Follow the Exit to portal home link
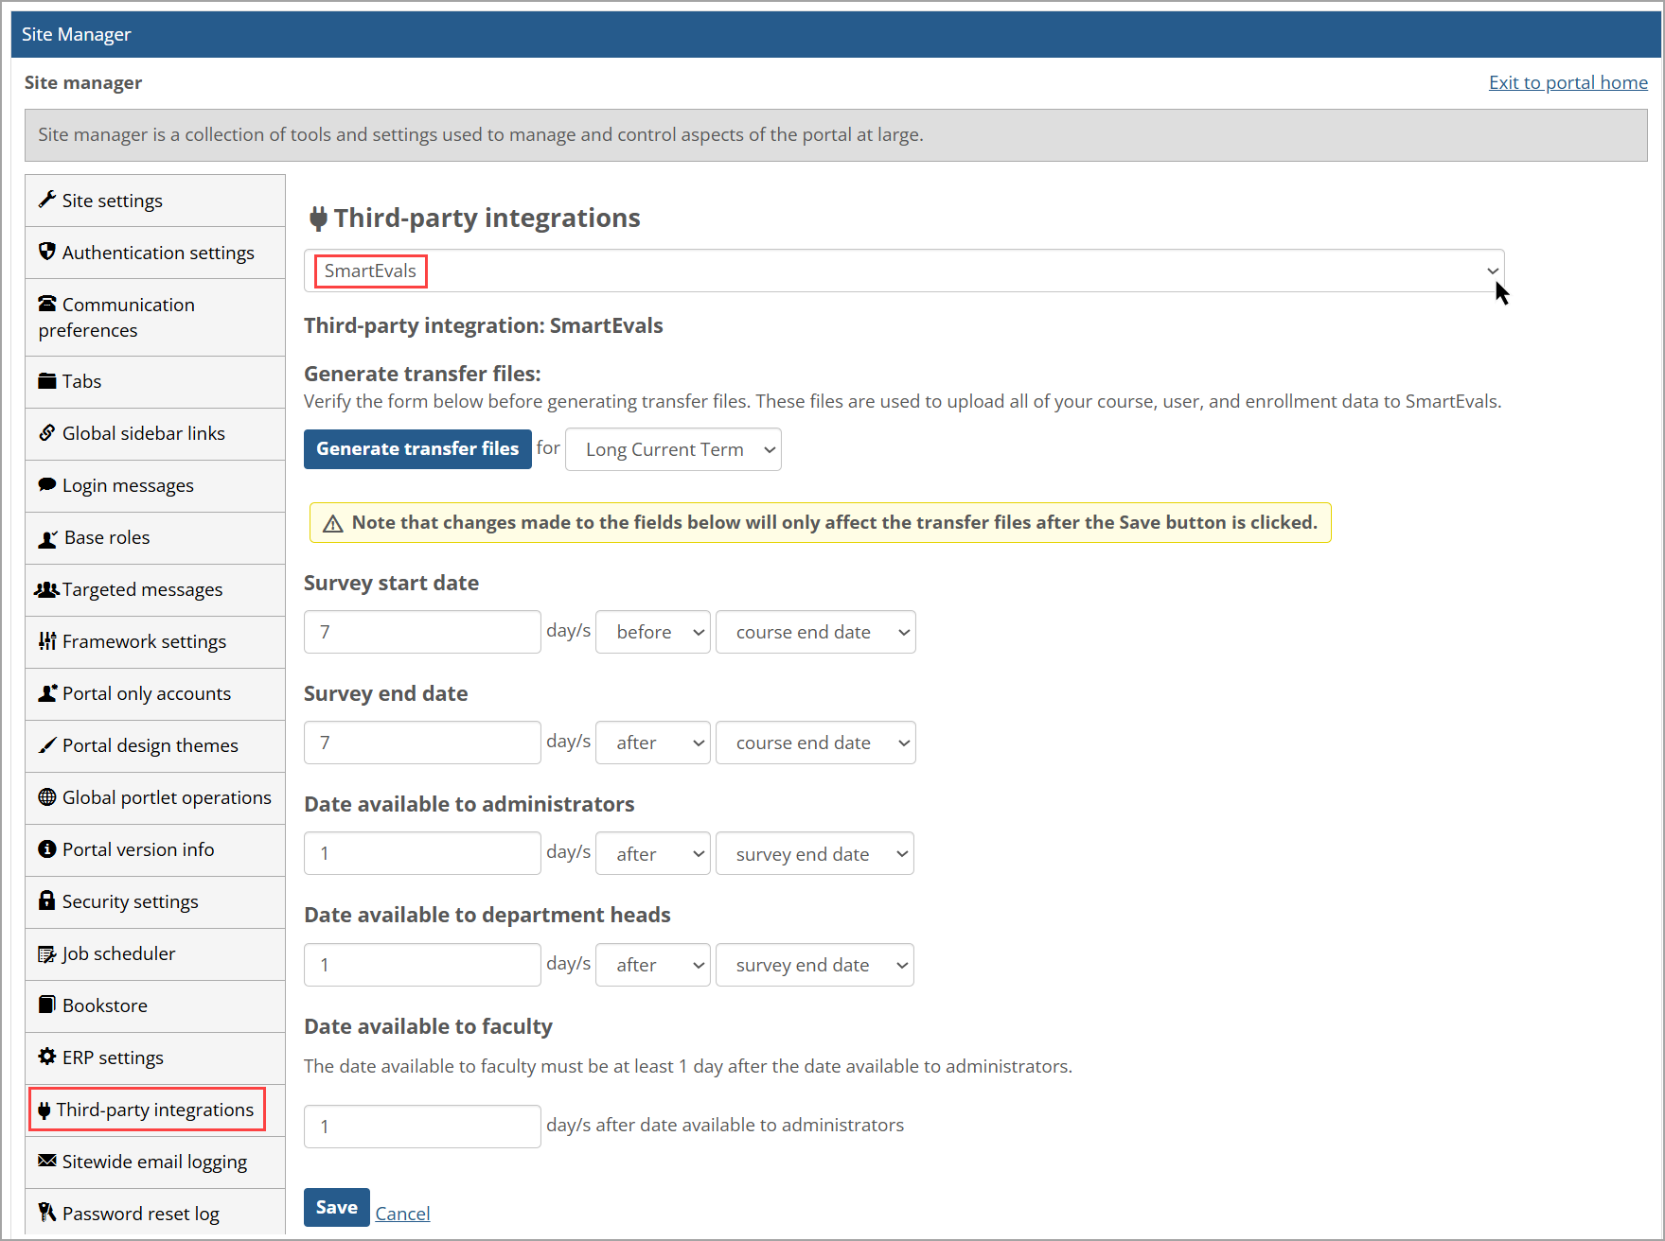1665x1241 pixels. pos(1568,81)
